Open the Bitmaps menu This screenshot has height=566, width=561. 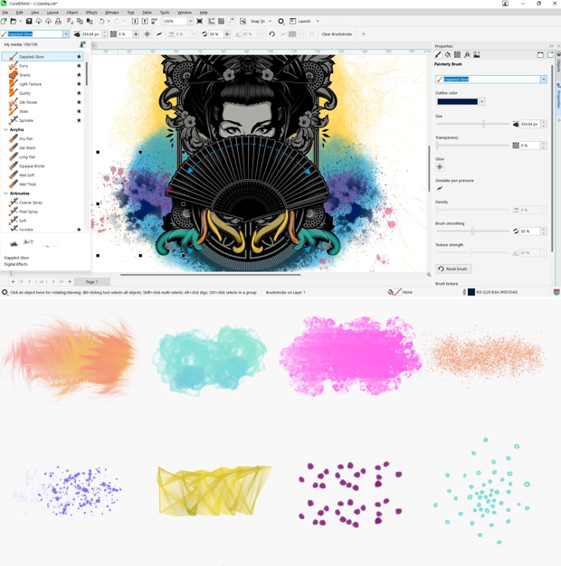pos(112,13)
